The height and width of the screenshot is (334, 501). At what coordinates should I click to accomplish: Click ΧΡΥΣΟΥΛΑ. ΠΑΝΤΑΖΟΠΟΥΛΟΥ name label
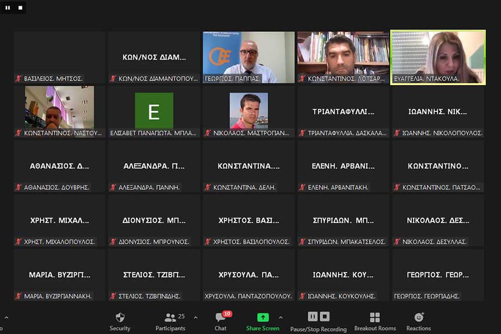[248, 296]
